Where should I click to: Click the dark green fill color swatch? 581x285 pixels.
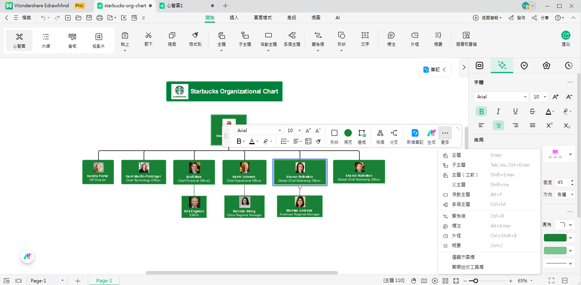(x=555, y=238)
